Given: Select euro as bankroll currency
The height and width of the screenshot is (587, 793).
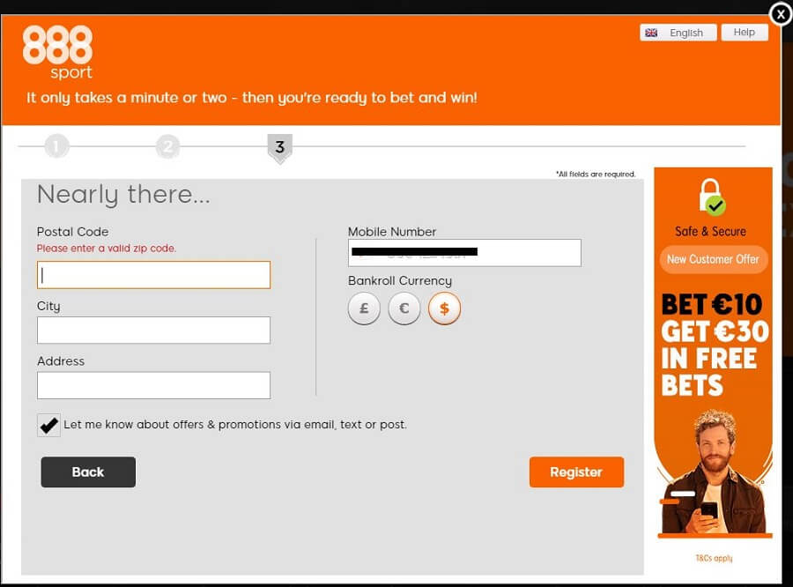Looking at the screenshot, I should coord(404,308).
